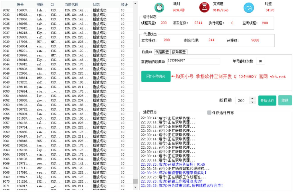This screenshot has height=192, width=293.
Task: Decrease 线程数 with the down arrow
Action: [x=252, y=102]
